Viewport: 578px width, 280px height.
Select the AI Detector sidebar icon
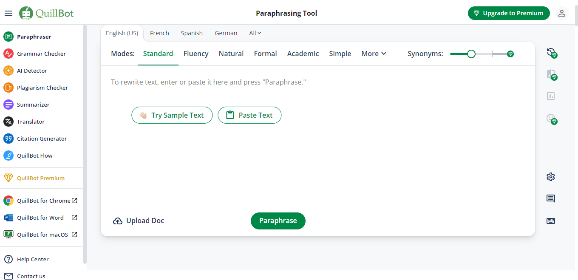tap(8, 71)
